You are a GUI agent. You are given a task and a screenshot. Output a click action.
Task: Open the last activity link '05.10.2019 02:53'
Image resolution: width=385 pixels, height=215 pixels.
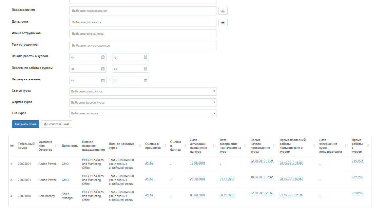coord(291,179)
